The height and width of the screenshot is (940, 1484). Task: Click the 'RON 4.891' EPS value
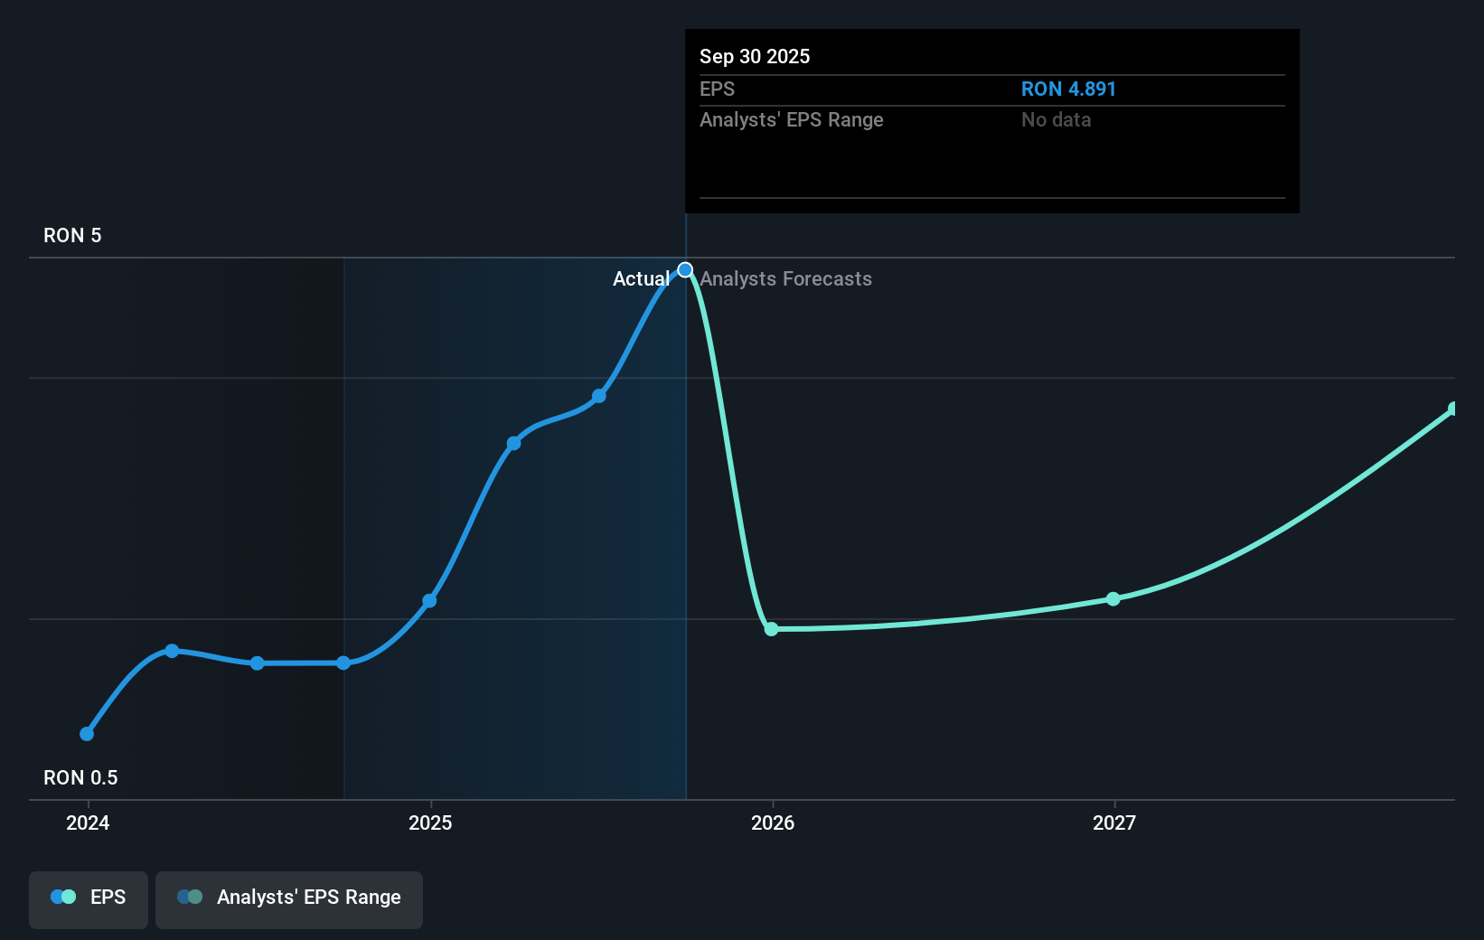(1068, 89)
